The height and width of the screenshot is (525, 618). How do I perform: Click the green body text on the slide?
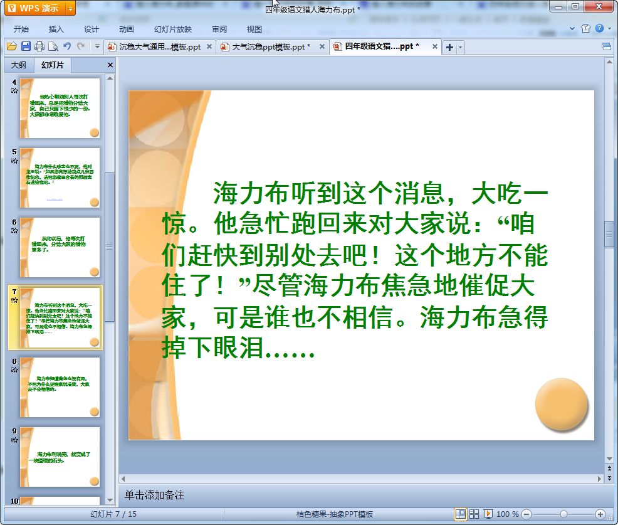355,270
